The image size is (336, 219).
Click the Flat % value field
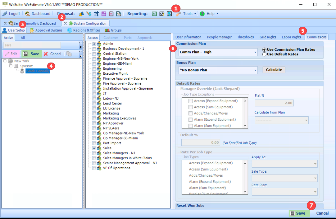tap(274, 103)
